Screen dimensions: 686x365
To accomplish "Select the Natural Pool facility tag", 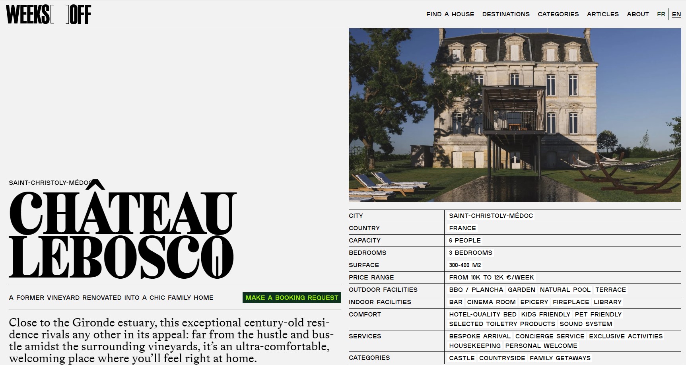I will [565, 290].
